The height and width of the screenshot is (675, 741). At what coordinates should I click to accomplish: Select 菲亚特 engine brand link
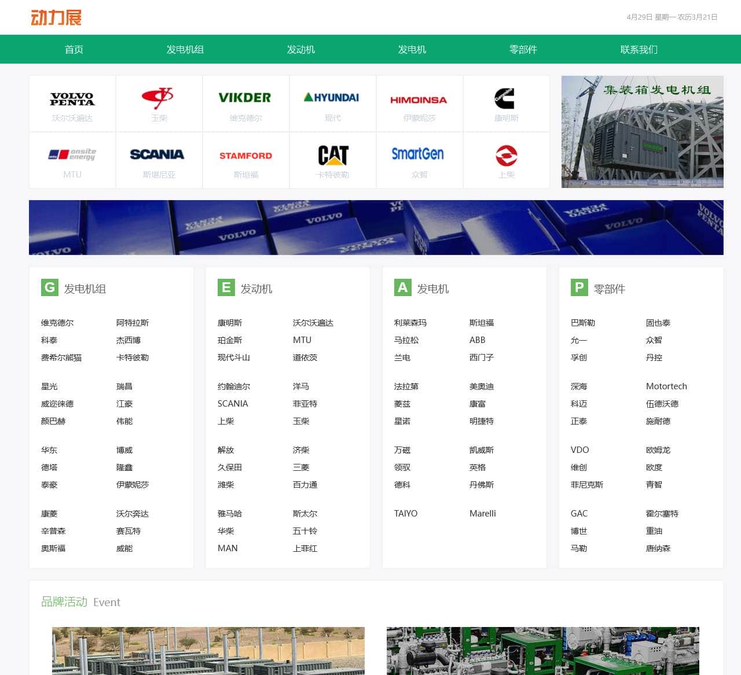pyautogui.click(x=305, y=404)
